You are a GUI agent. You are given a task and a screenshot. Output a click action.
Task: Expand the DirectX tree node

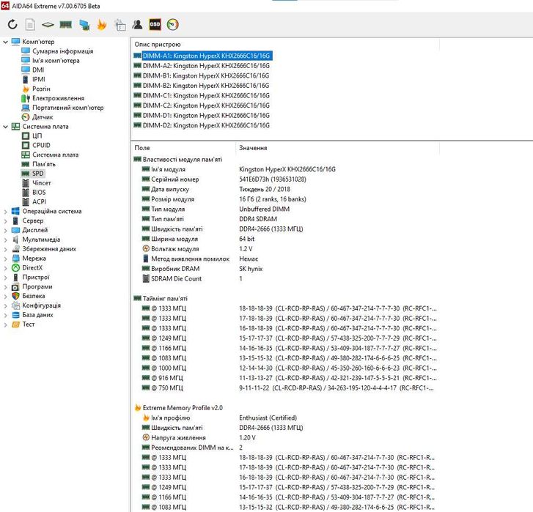5,268
